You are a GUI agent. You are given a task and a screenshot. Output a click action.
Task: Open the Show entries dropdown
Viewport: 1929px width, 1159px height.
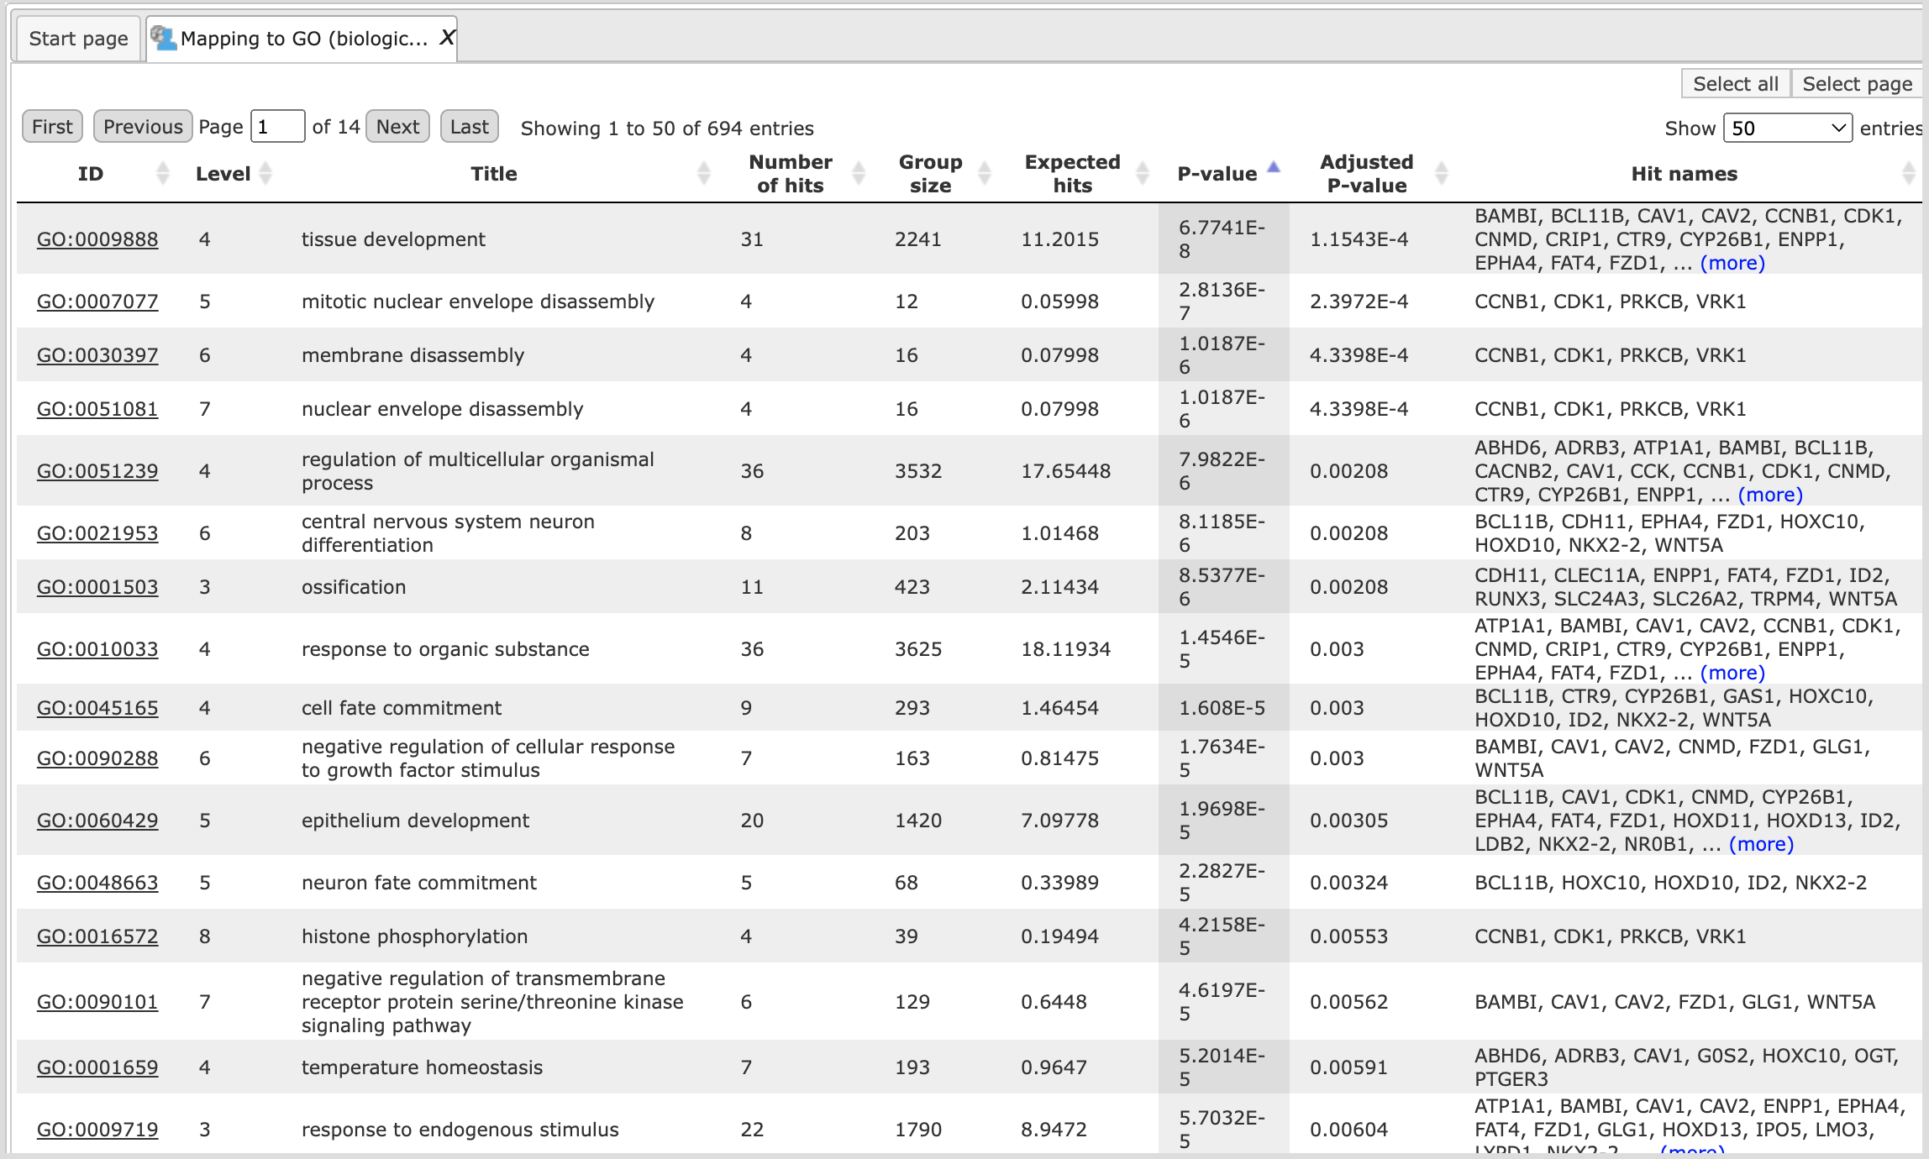tap(1787, 128)
